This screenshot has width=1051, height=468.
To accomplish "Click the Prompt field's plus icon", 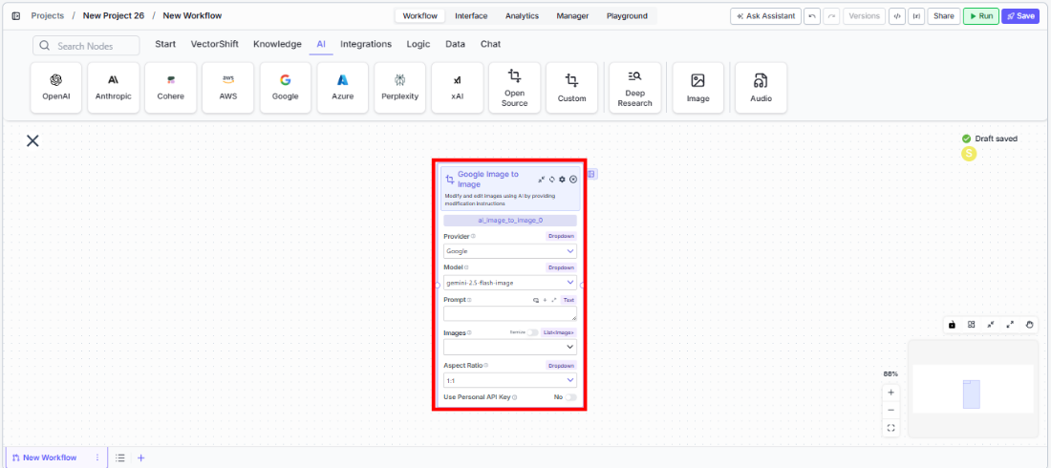I will tap(545, 300).
